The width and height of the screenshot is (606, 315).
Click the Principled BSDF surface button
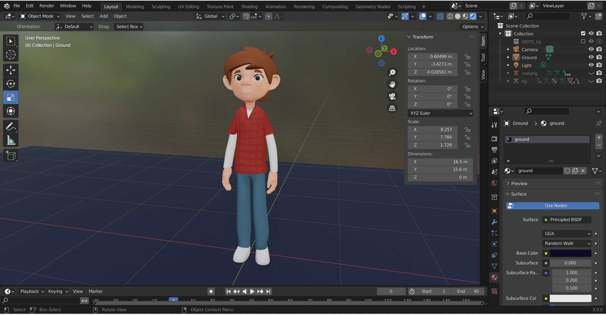(x=566, y=220)
